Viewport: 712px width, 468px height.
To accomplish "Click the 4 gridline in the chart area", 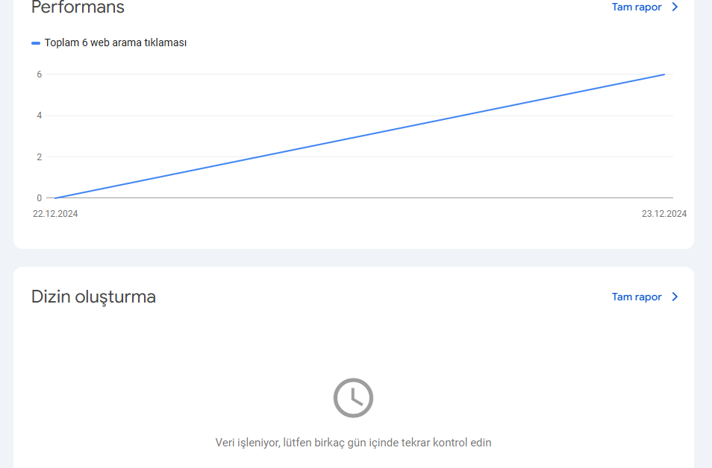I will 360,116.
